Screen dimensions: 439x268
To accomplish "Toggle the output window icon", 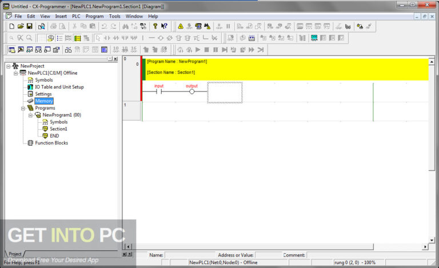I will click(21, 50).
